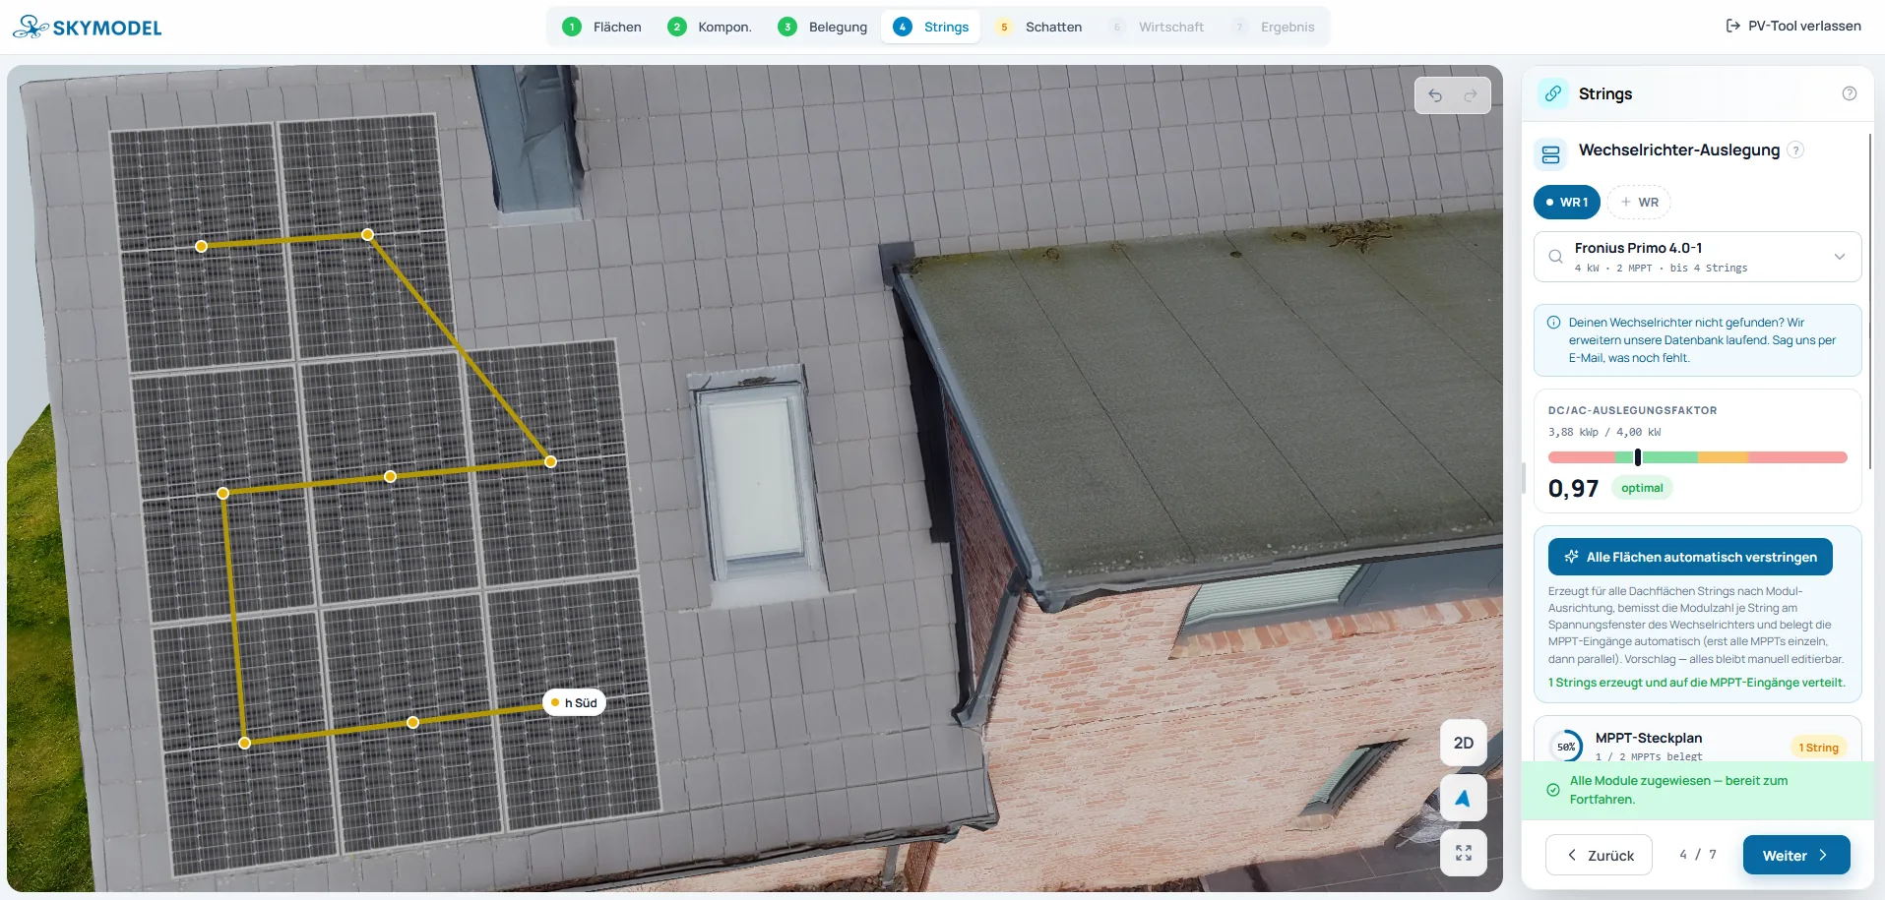This screenshot has height=900, width=1885.
Task: Click the green checkmark status icon
Action: [1553, 790]
